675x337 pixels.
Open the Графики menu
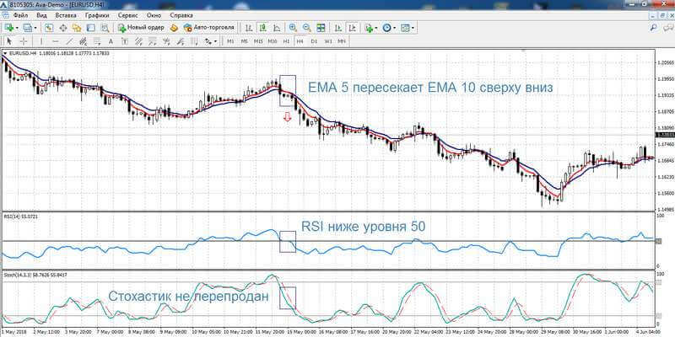coord(97,15)
